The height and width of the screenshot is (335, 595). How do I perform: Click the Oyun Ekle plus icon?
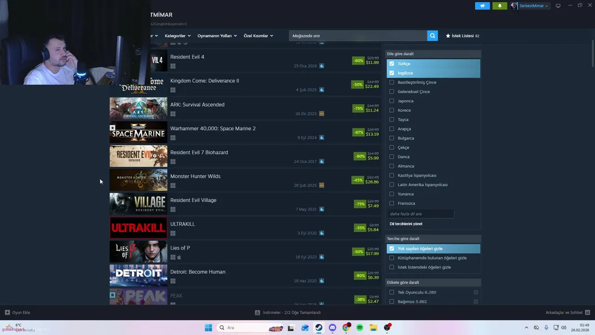click(x=7, y=313)
